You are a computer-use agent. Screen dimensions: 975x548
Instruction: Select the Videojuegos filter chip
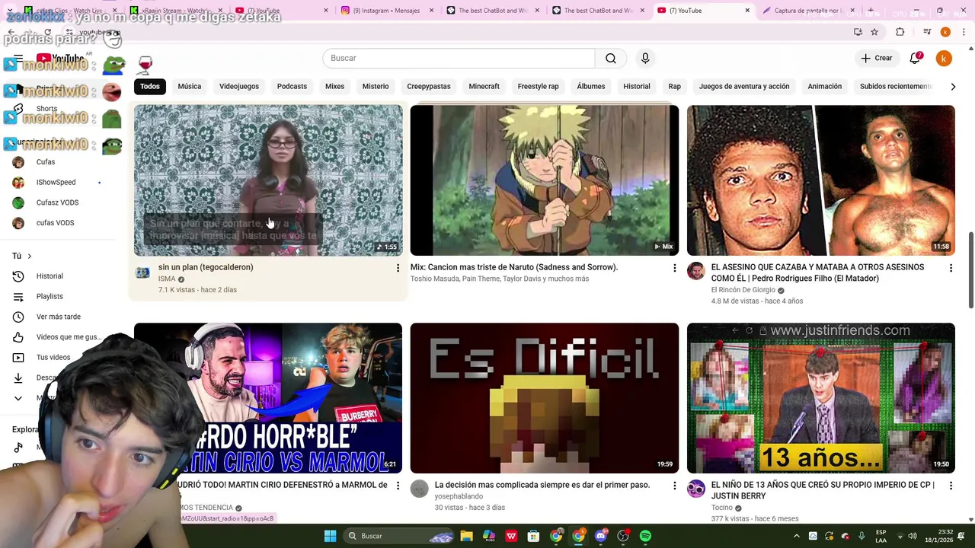[x=239, y=87]
